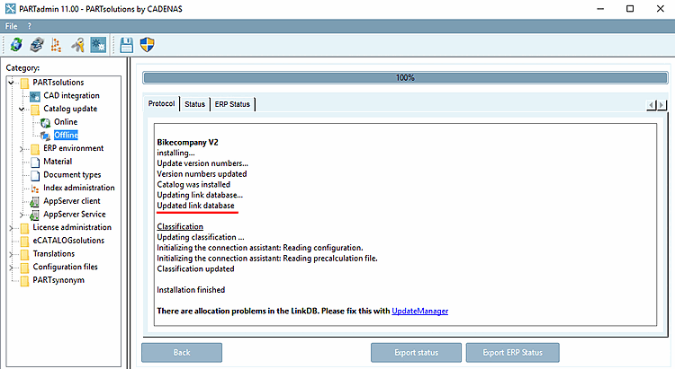The image size is (675, 369).
Task: Select the Offline tree item label
Action: click(66, 136)
